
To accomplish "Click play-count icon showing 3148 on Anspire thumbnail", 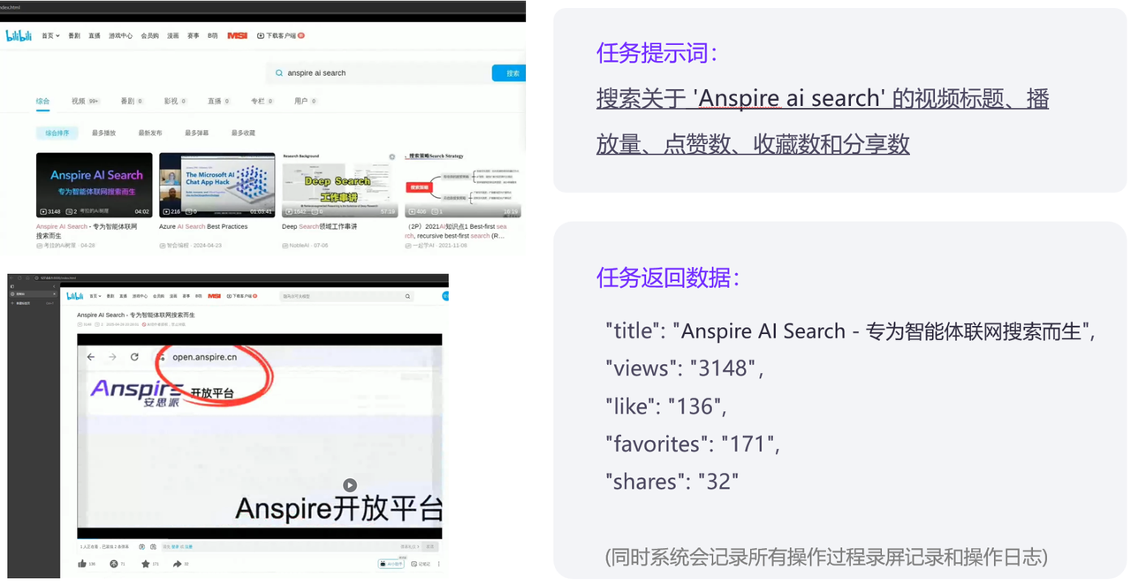I will (43, 212).
